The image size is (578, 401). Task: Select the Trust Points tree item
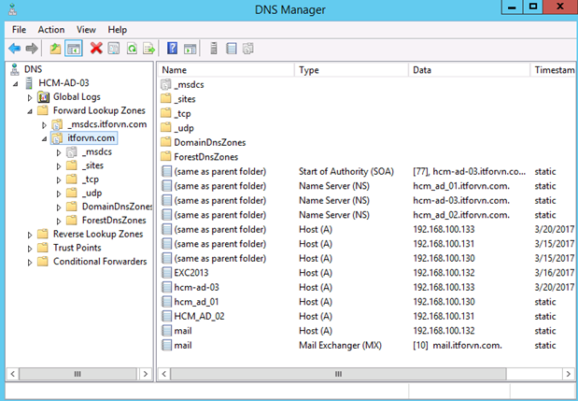(77, 248)
